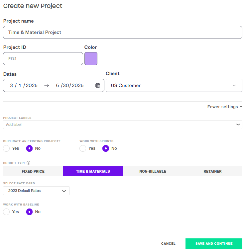Viewport: 245px width, 251px height.
Task: Enable Yes for Work with Sprints
Action: point(83,148)
